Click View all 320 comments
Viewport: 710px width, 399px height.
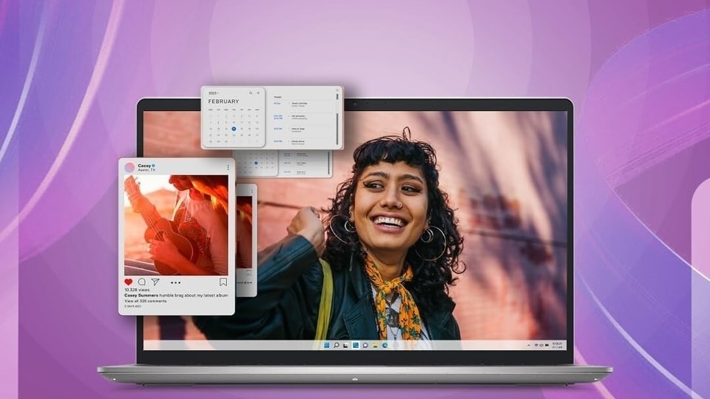[146, 301]
